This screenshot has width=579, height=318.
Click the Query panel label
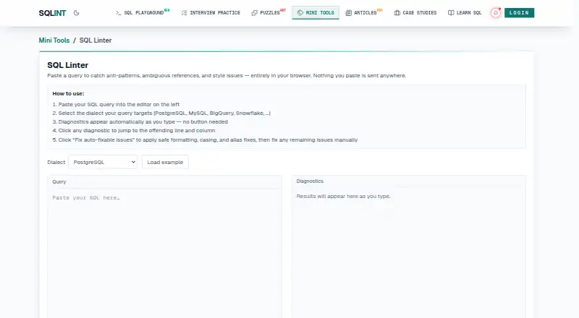[x=59, y=182]
